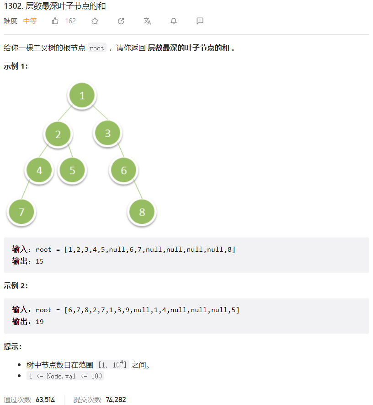Toggle the star to favorite this problem
Viewport: 373px width, 405px height.
(x=95, y=21)
